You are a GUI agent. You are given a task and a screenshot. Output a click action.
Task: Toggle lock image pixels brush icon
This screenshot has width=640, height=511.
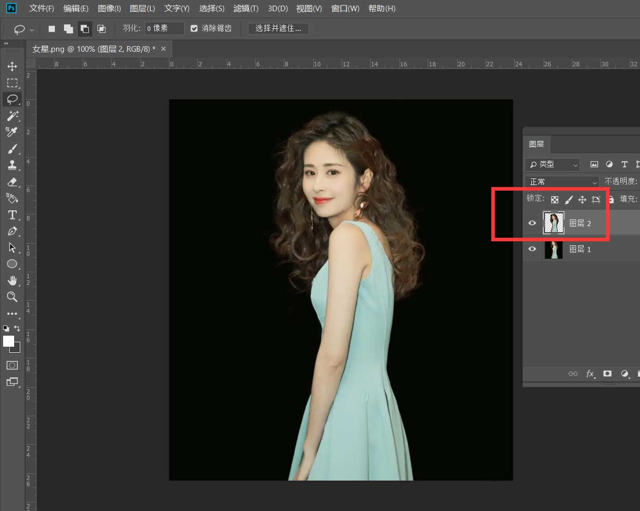click(x=568, y=199)
